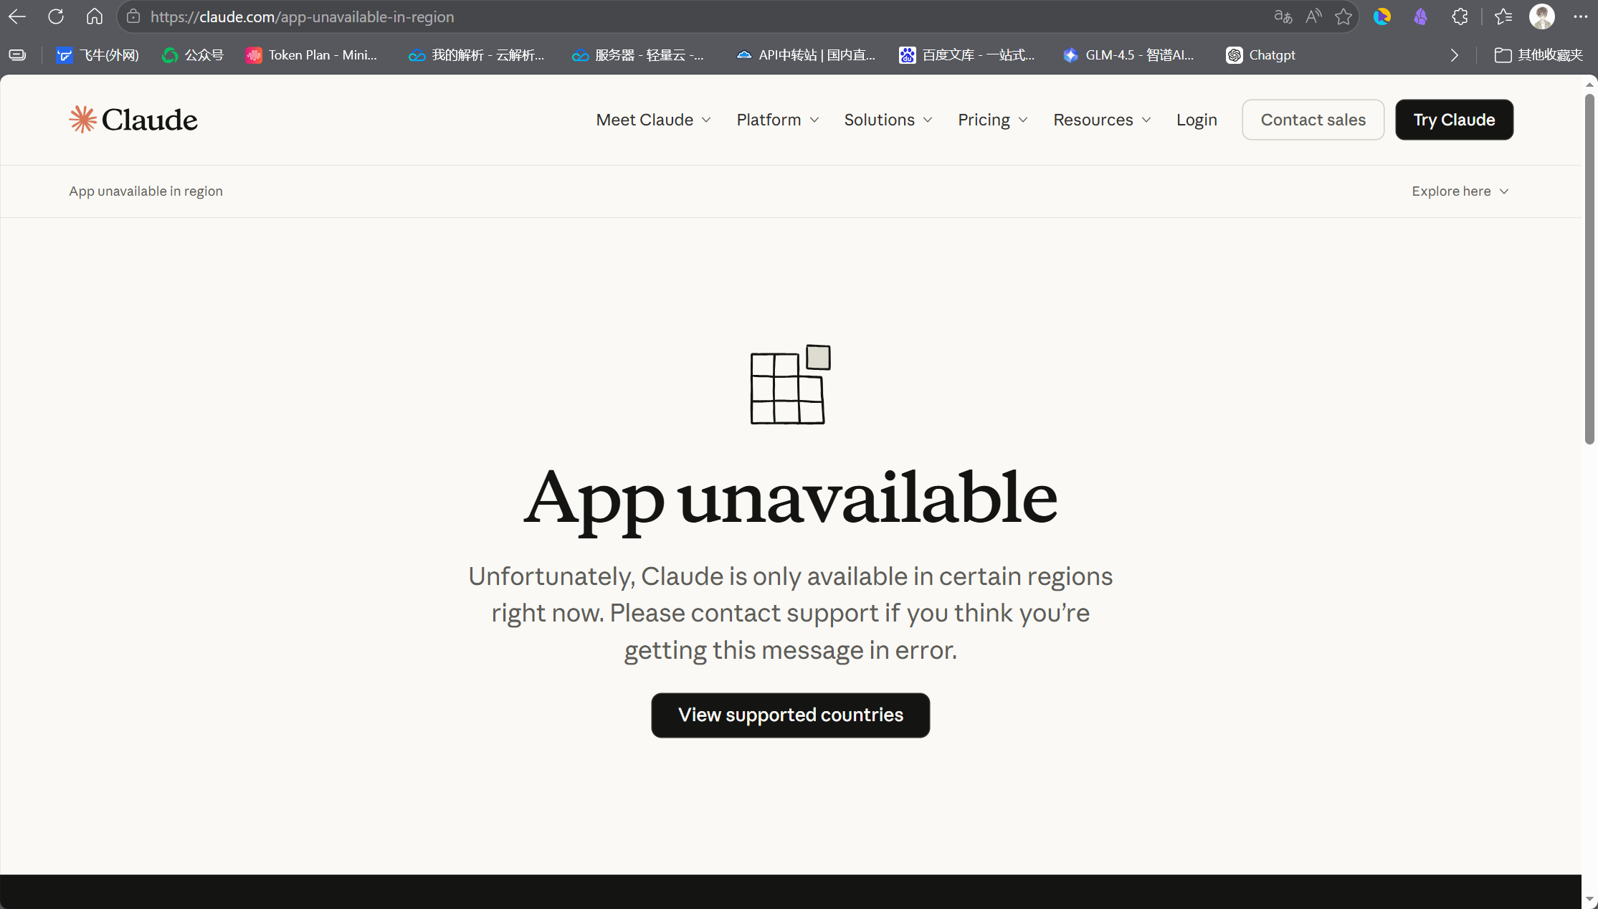Click the scrollbar down arrow
The width and height of the screenshot is (1598, 909).
(1589, 899)
